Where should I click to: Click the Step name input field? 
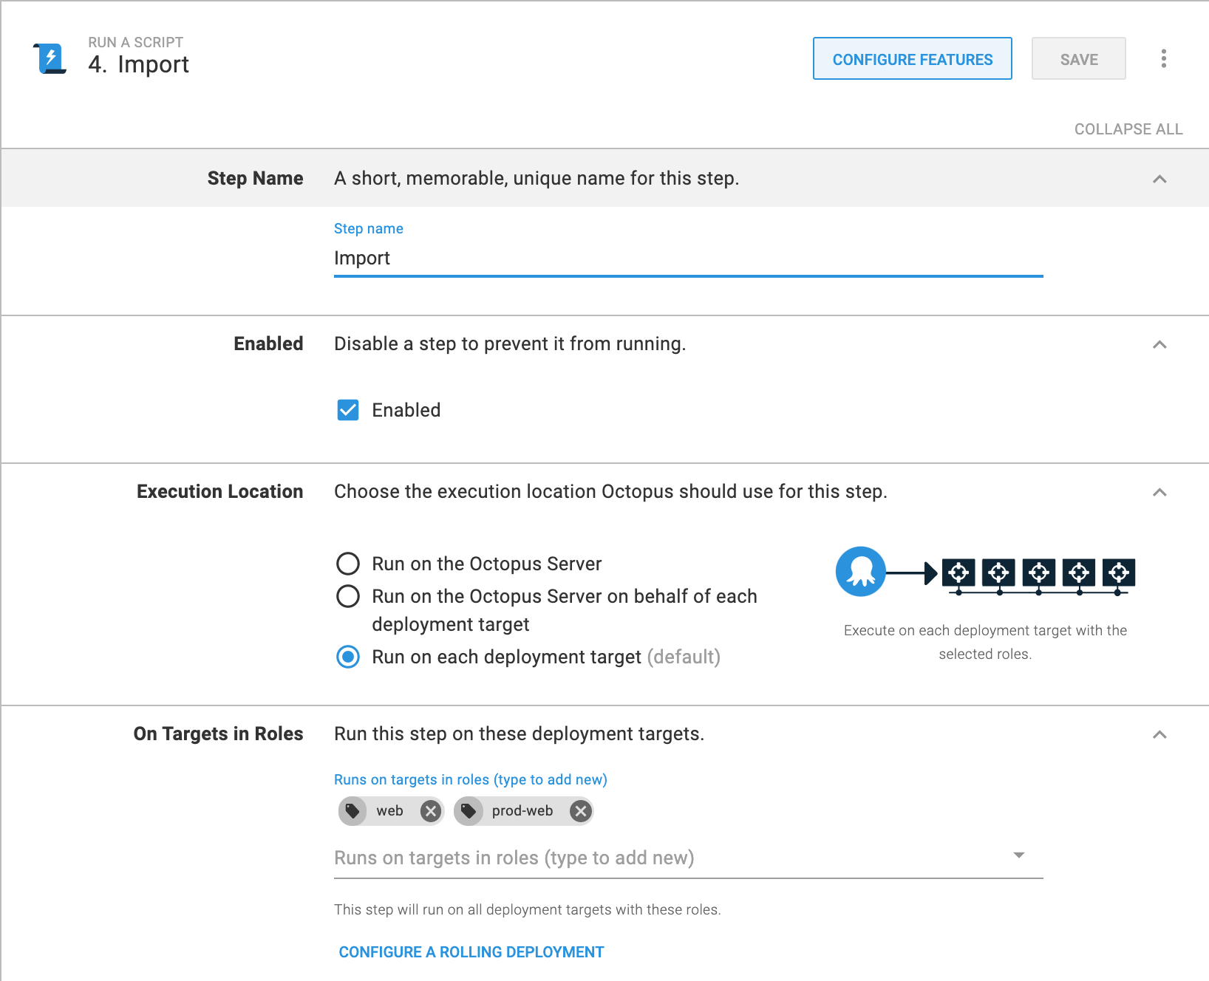click(x=689, y=259)
